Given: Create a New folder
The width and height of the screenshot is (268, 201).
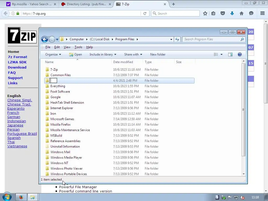Looking at the screenshot, I should 158,54.
